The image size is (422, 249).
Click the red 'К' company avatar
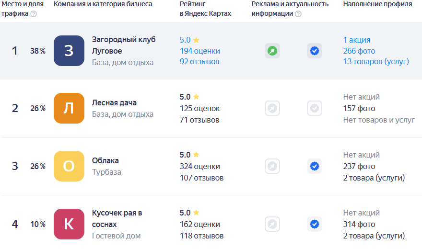69,224
